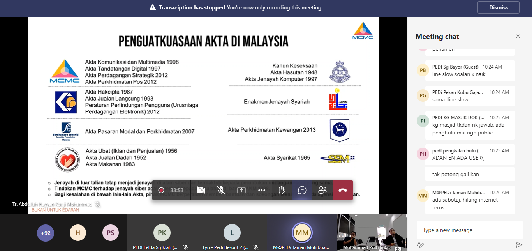The image size is (532, 251).
Task: Select the PK tile of PEDI Felda Sg Klah
Action: [x=162, y=233]
